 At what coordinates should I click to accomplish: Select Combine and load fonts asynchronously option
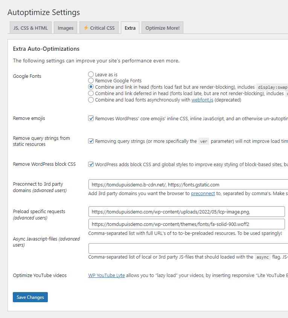point(91,100)
